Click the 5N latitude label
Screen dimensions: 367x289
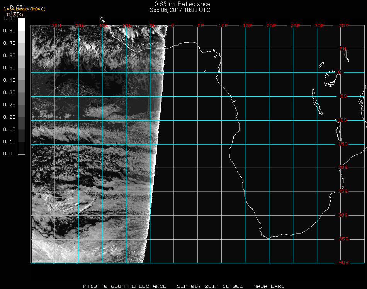coord(343,49)
